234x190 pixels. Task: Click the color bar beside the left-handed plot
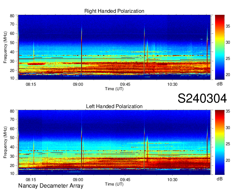click(220, 142)
